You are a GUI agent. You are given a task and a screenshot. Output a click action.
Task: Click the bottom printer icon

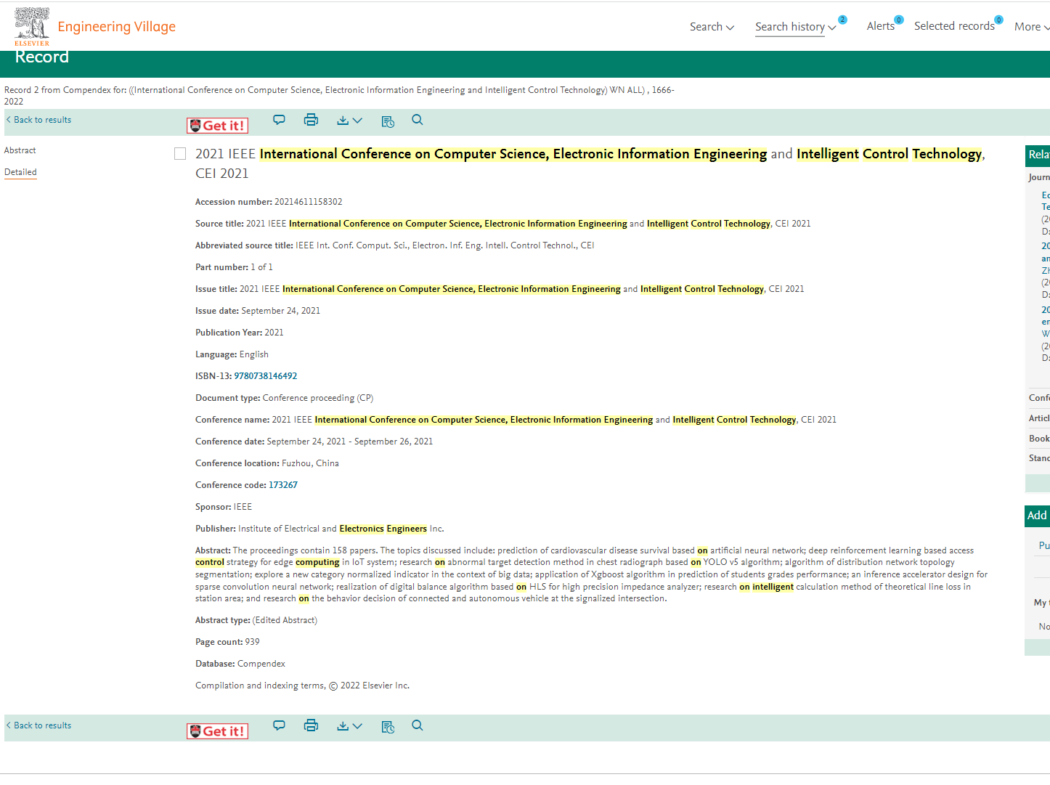click(x=311, y=725)
